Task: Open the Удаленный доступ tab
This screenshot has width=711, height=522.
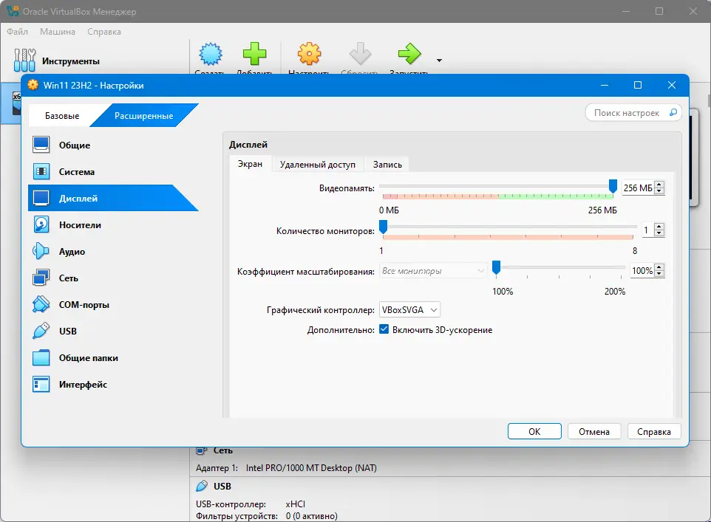Action: pos(317,165)
